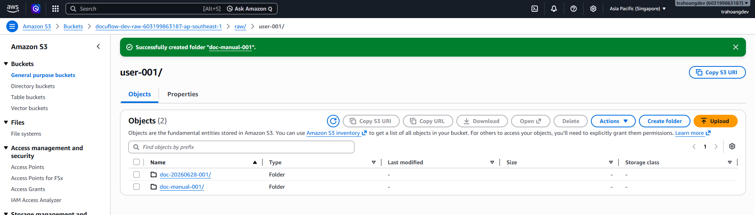Launch the CloudShell terminal icon
Screen dimensions: 755x215
[535, 9]
